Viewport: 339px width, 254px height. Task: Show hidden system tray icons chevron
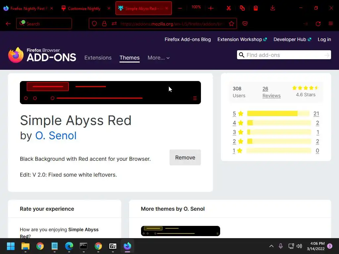point(271,246)
